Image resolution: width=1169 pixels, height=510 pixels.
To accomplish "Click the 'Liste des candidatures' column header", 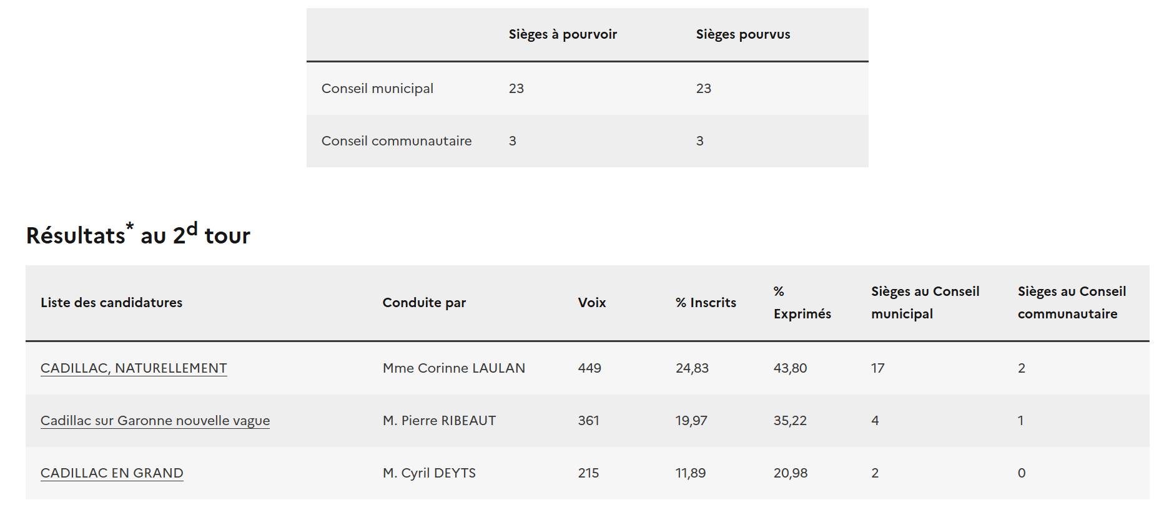I will (x=111, y=303).
